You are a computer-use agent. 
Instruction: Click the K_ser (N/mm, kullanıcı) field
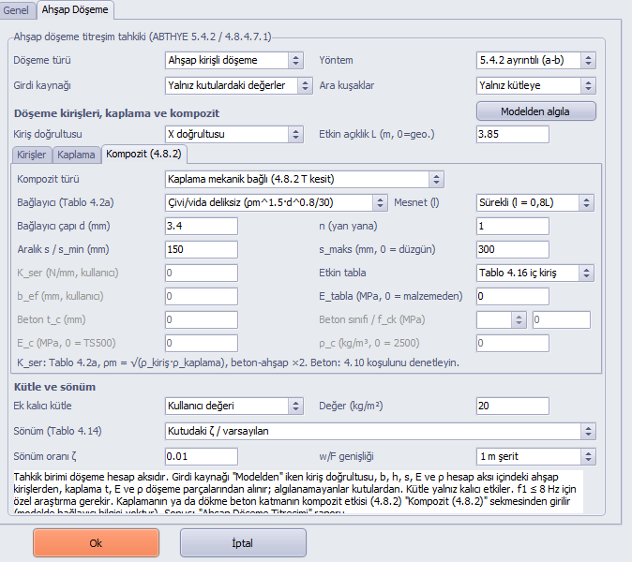click(201, 273)
